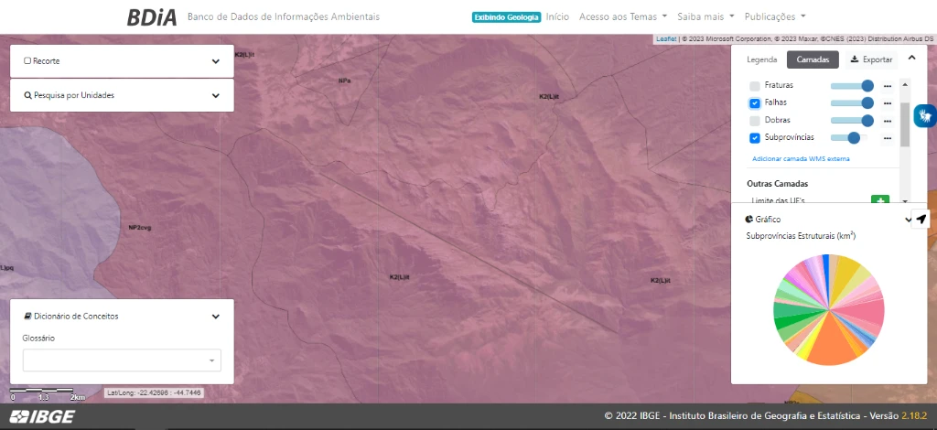The height and width of the screenshot is (430, 937).
Task: Go to Início in the navbar
Action: pos(557,16)
